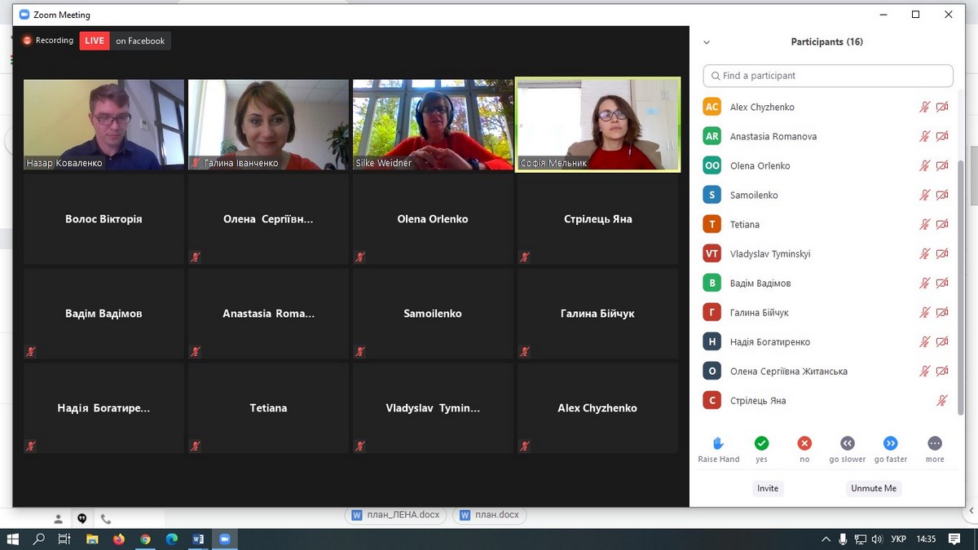Switch to the план.docx tab
This screenshot has height=550, width=978.
489,515
